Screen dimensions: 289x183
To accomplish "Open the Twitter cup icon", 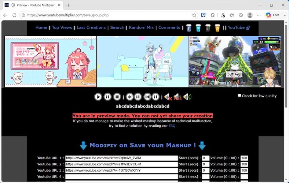I will [x=198, y=28].
